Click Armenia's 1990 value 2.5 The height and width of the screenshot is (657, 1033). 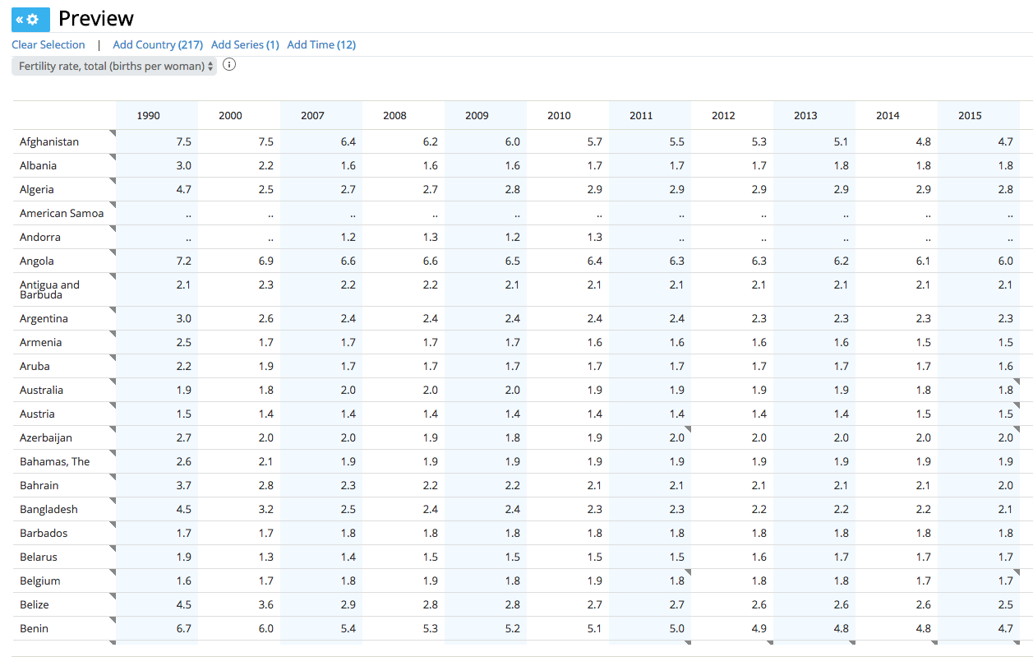click(x=184, y=342)
